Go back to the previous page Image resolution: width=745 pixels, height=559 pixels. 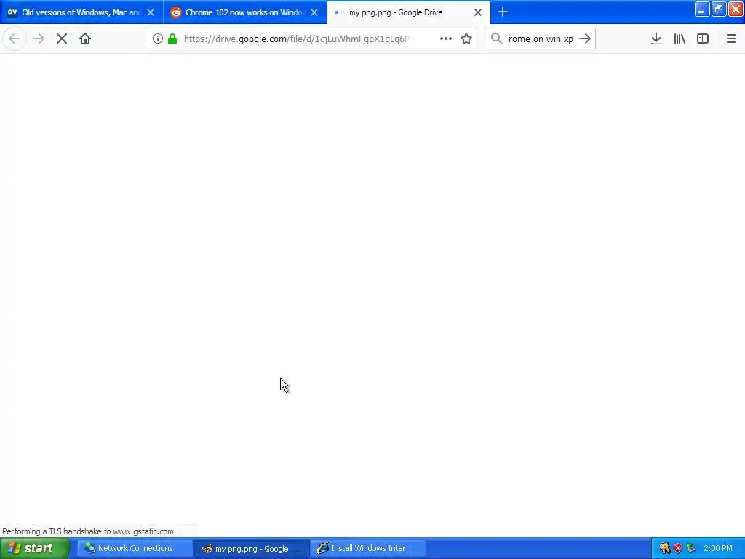15,39
